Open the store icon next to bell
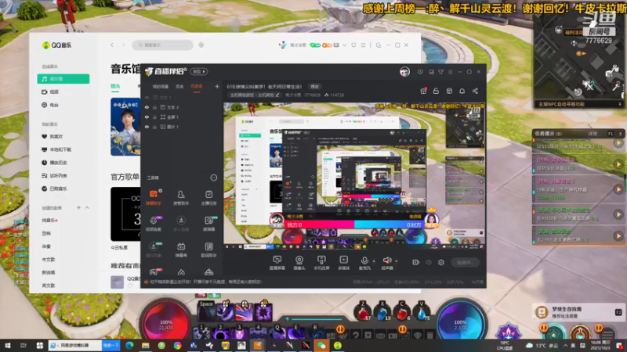The image size is (627, 352). click(449, 91)
